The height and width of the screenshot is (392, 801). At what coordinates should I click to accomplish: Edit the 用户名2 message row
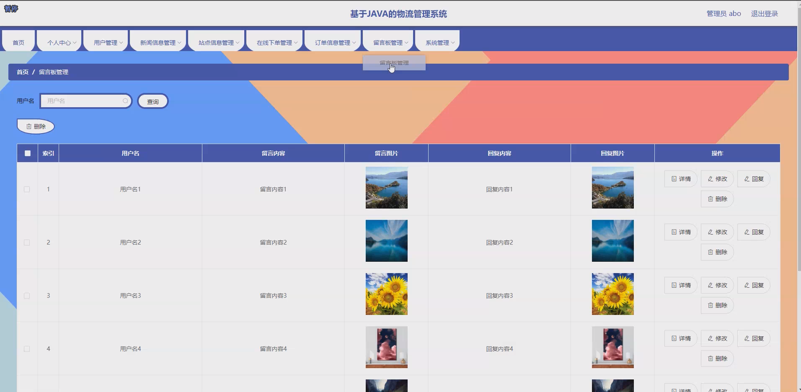pos(717,232)
